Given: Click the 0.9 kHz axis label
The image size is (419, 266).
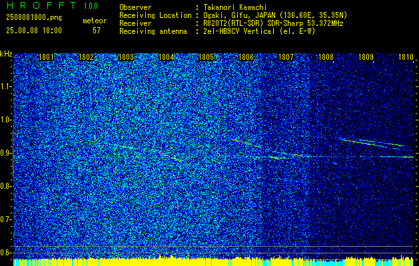Looking at the screenshot, I should pyautogui.click(x=6, y=153).
